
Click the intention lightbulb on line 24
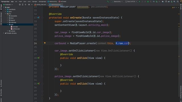coord(45,43)
